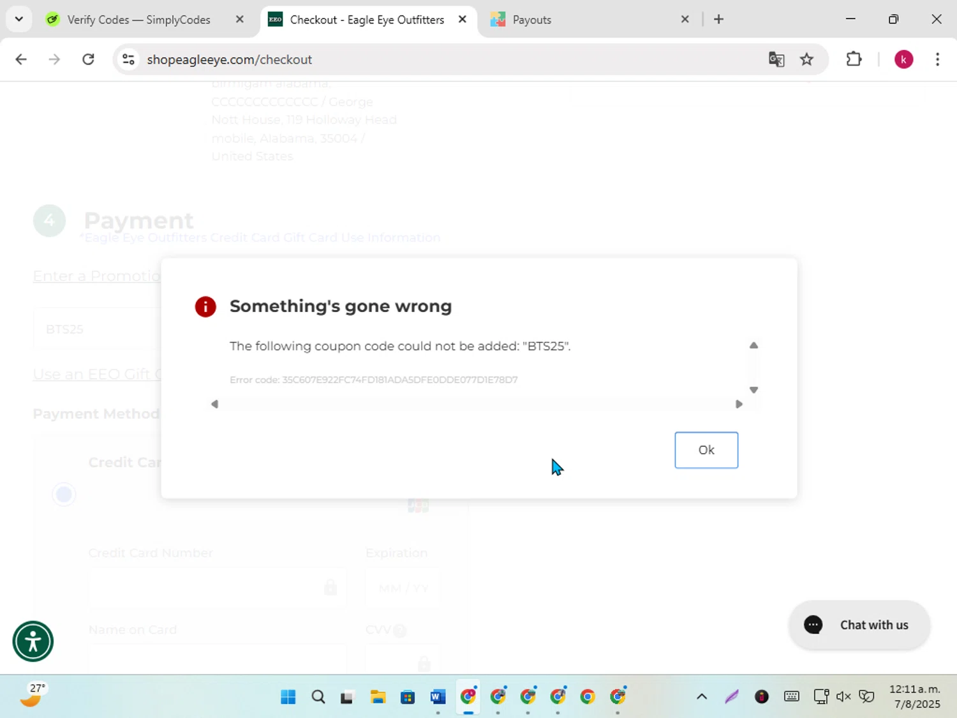Close the Checkout tab
Screen dimensions: 957x718
click(463, 19)
